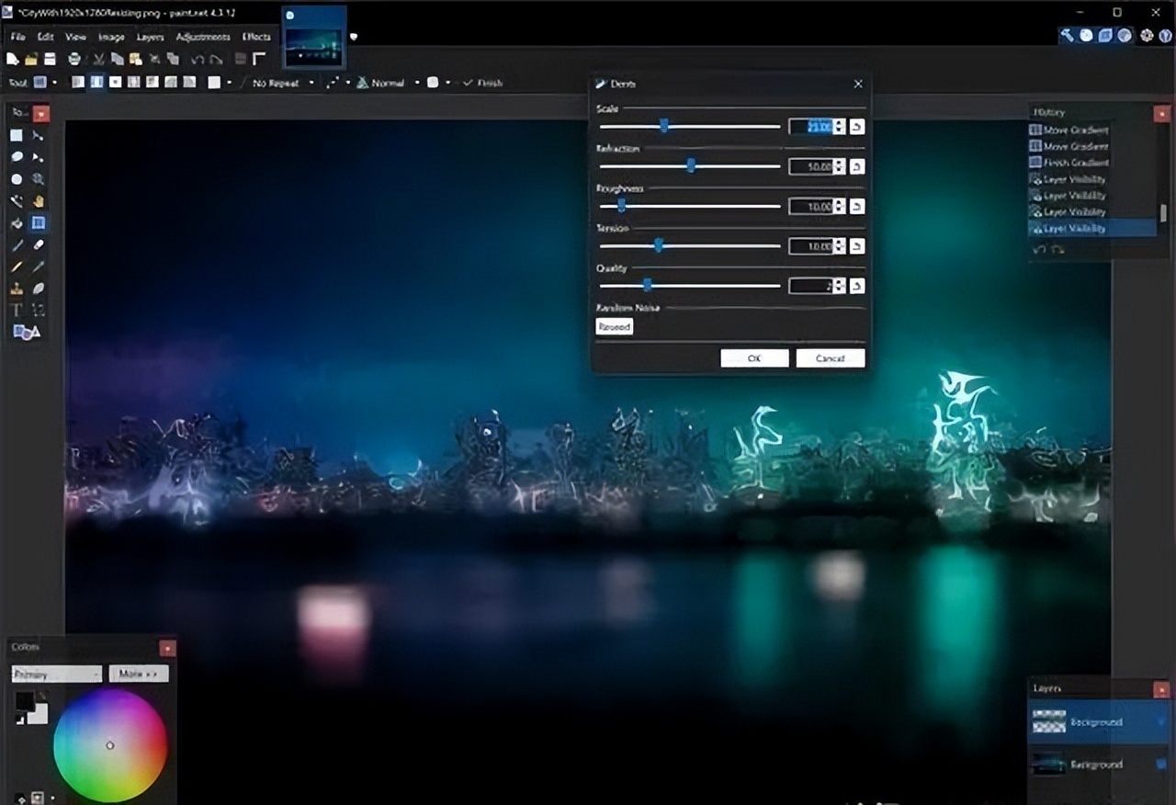Expand the Normal blend mode dropdown

pos(388,83)
